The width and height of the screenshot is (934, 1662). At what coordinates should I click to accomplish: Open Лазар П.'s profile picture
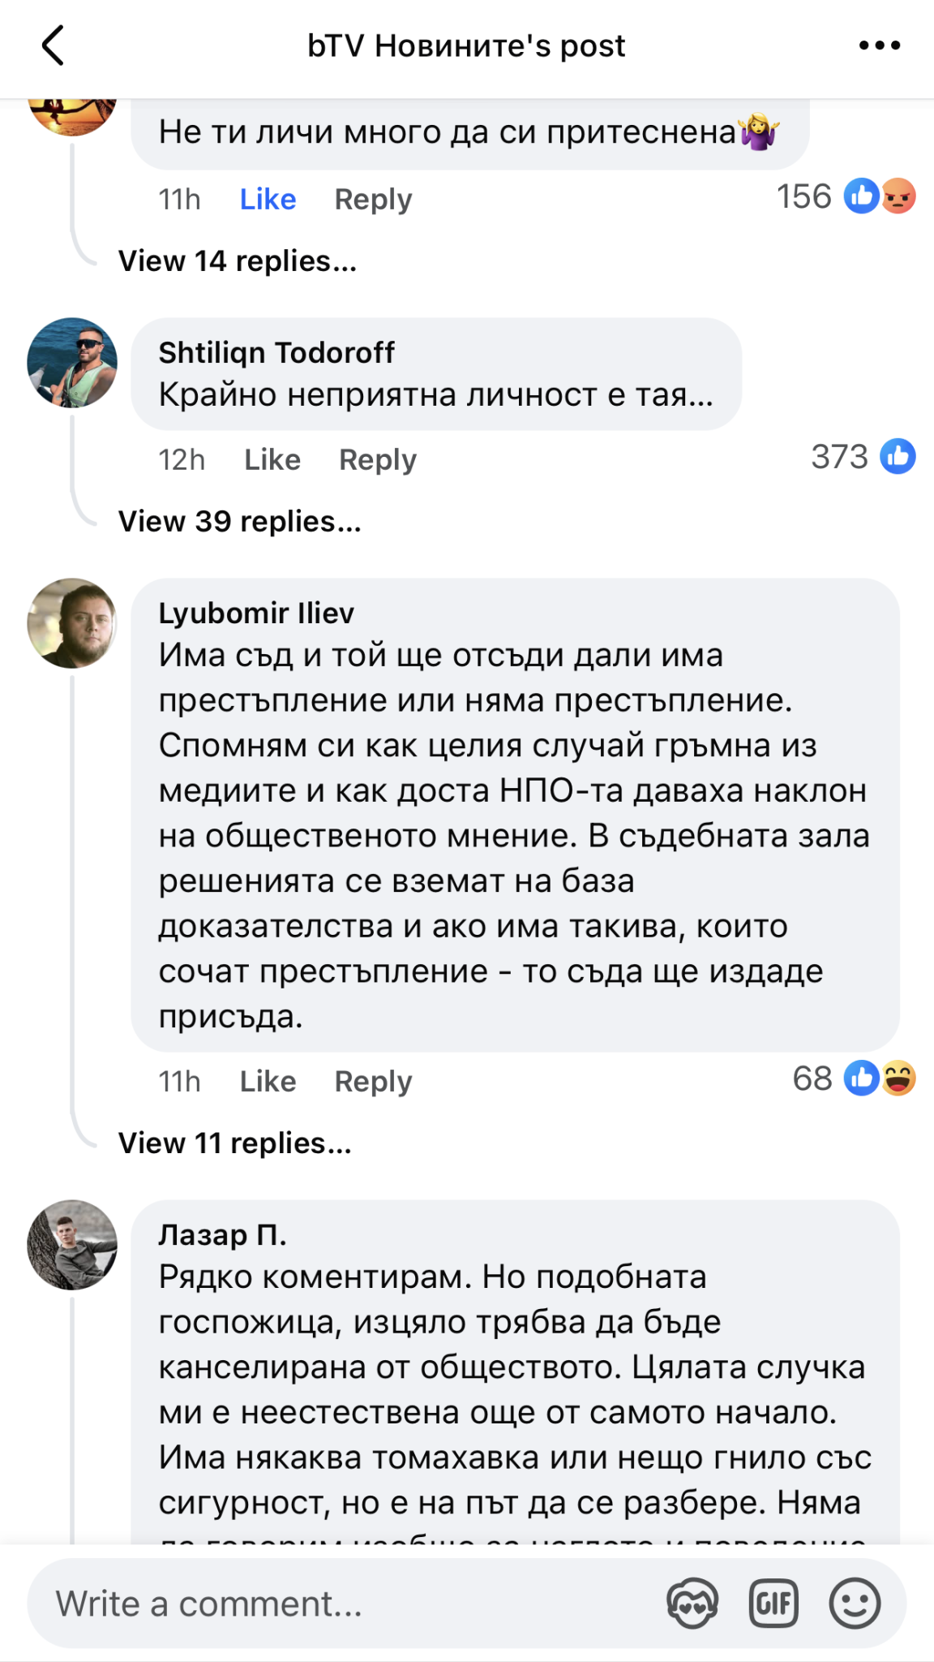point(72,1245)
